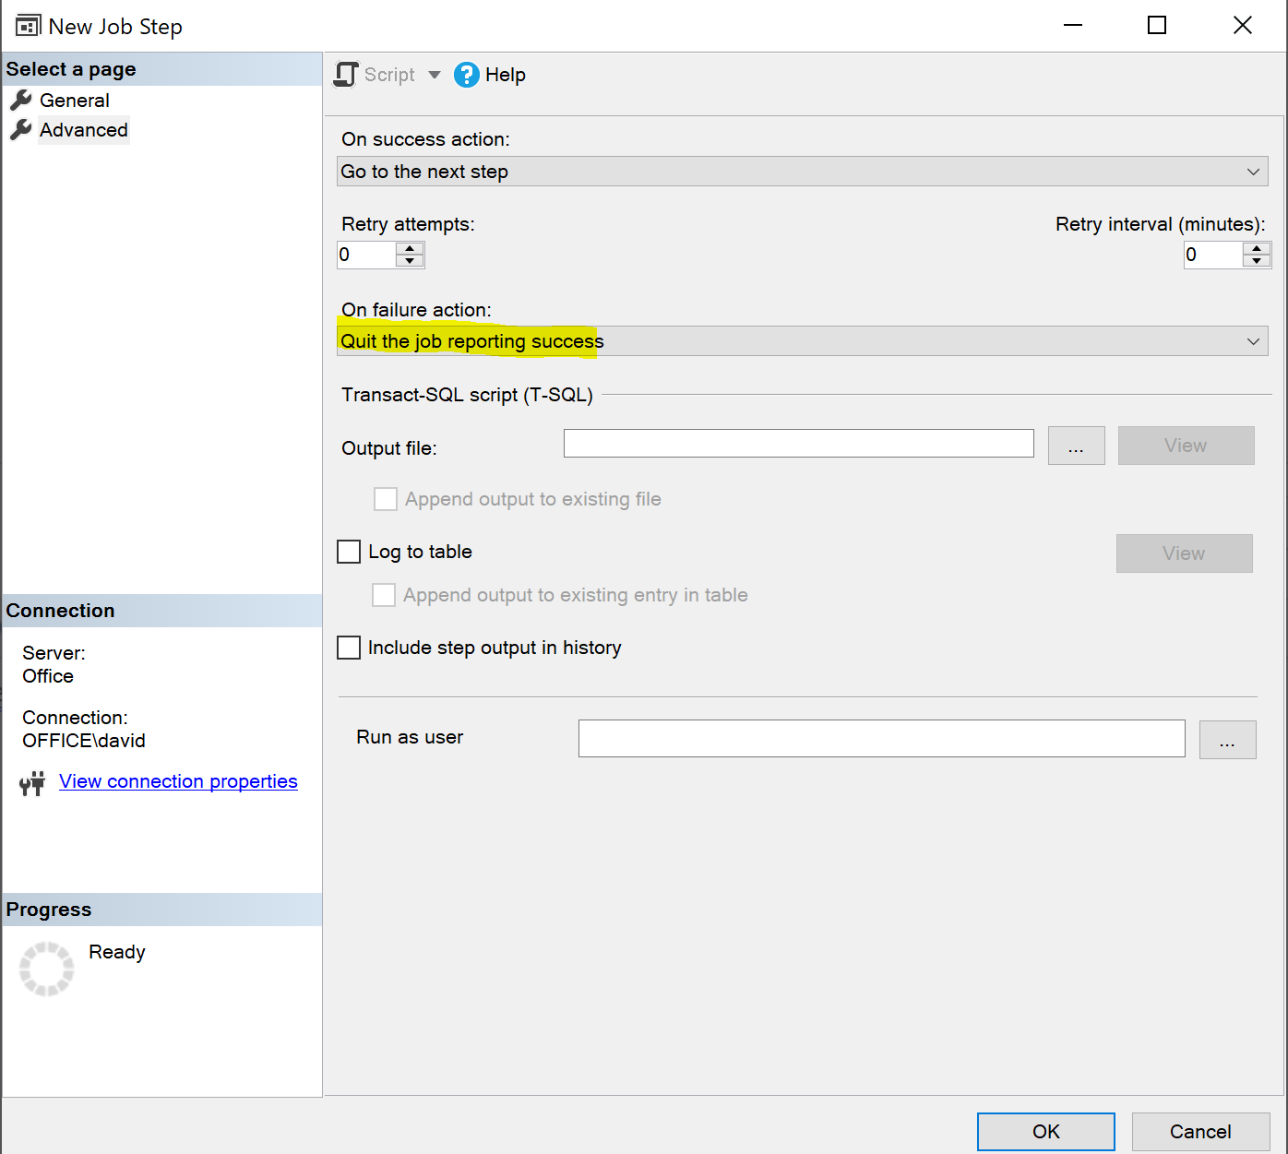Check Append output to existing entry in table
The width and height of the screenshot is (1288, 1154).
point(384,595)
